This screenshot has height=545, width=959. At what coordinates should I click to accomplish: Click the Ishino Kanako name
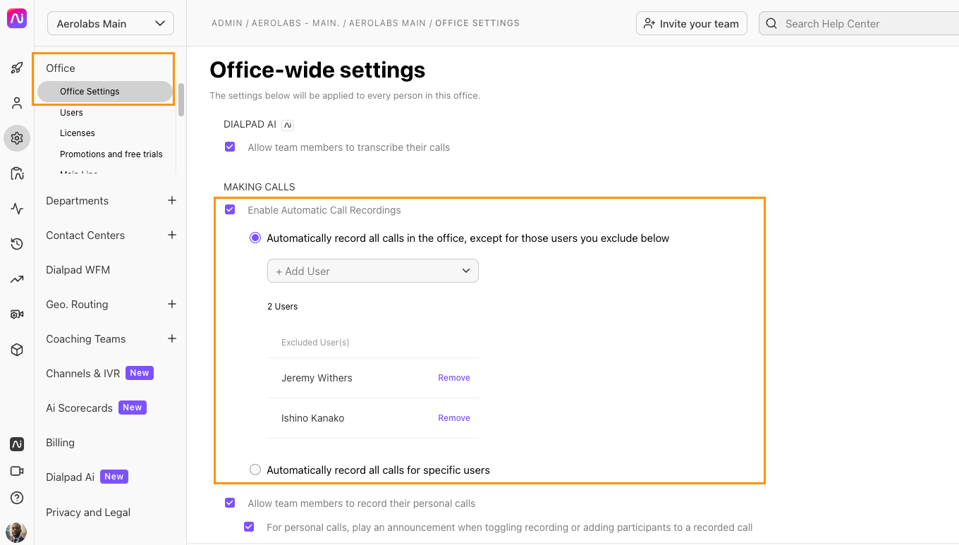[x=313, y=418]
